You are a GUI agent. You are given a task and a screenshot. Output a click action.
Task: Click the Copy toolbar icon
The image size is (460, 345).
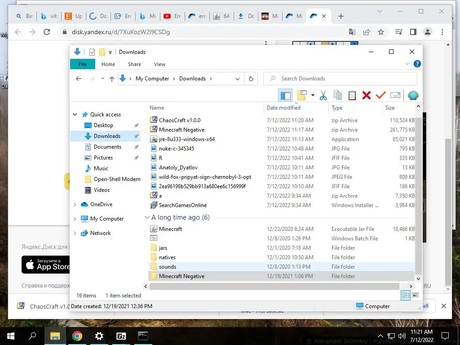point(338,95)
